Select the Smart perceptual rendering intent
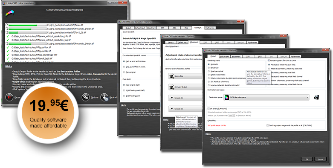 click(209, 71)
